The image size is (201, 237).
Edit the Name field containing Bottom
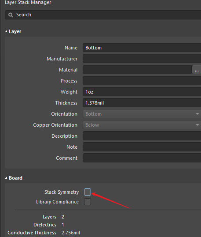(x=142, y=48)
